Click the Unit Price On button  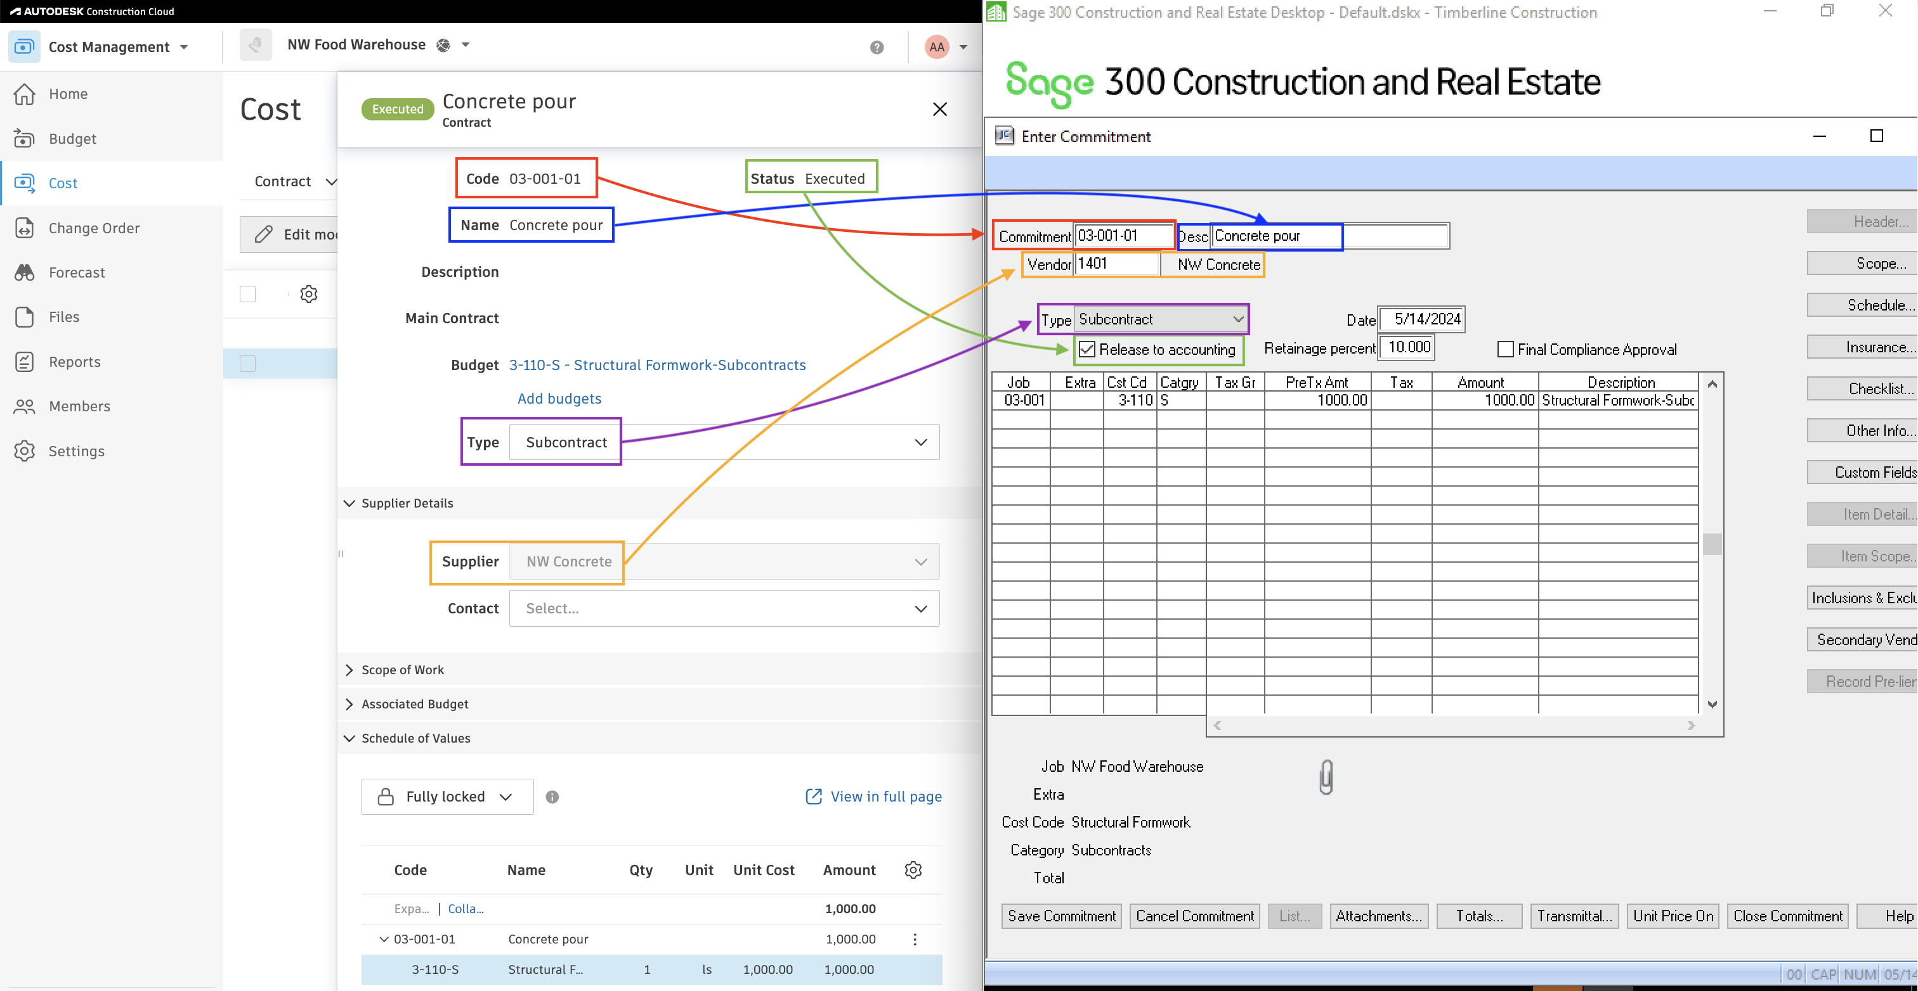(1673, 916)
